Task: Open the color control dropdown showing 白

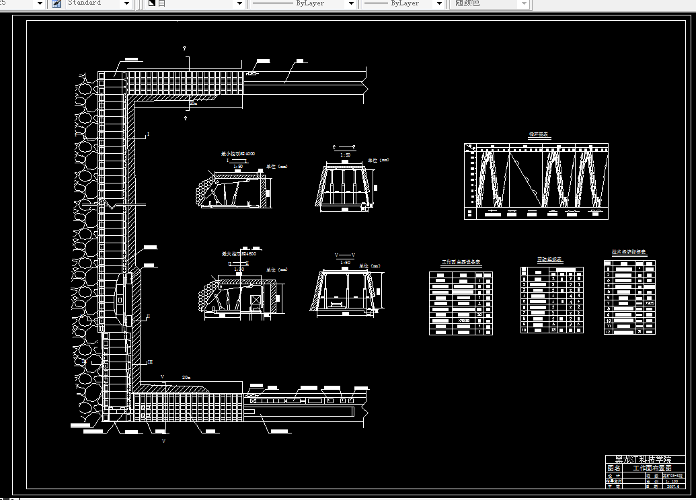Action: [239, 3]
